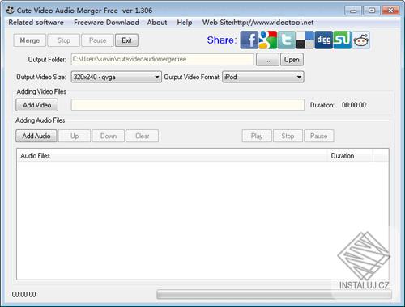
Task: Open the Related software menu
Action: tap(36, 23)
